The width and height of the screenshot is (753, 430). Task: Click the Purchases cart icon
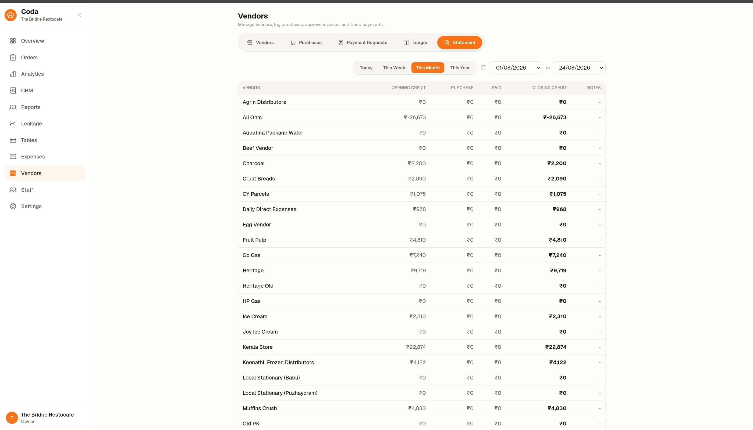293,42
